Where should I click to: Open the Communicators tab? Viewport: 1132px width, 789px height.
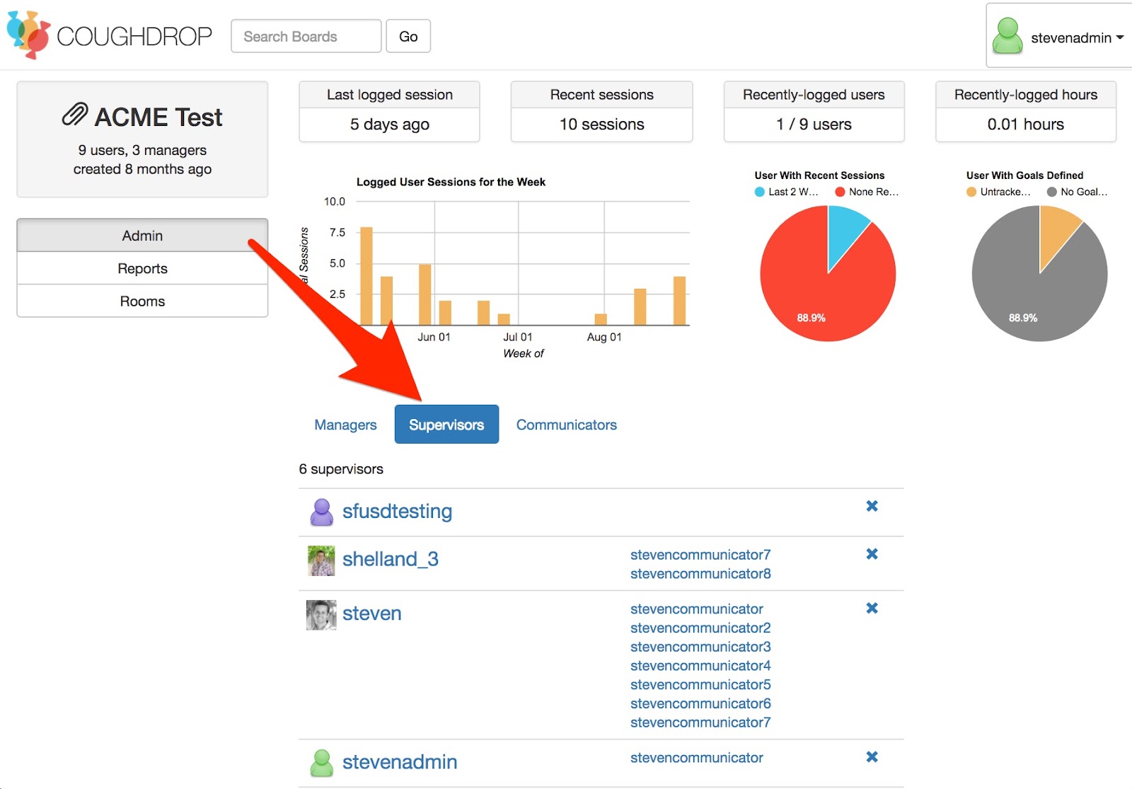[x=566, y=425]
